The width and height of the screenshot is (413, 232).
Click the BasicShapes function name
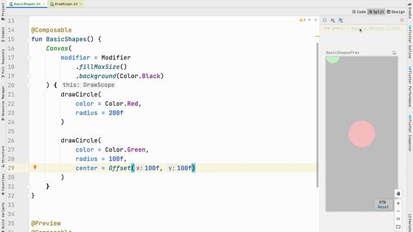(66, 39)
